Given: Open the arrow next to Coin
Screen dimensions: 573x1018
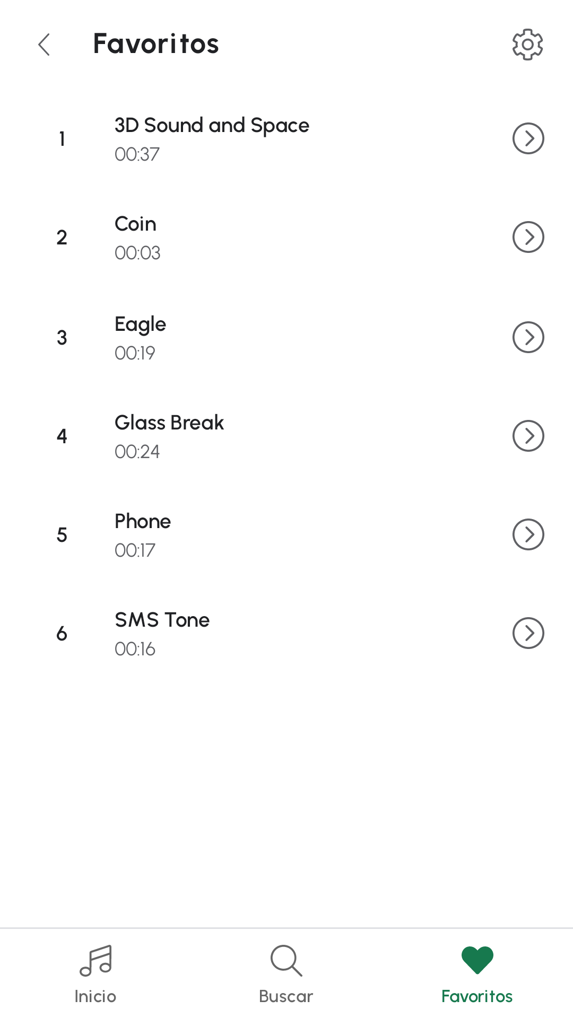Looking at the screenshot, I should click(528, 237).
